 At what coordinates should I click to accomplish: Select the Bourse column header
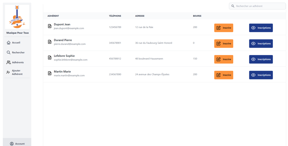(197, 16)
